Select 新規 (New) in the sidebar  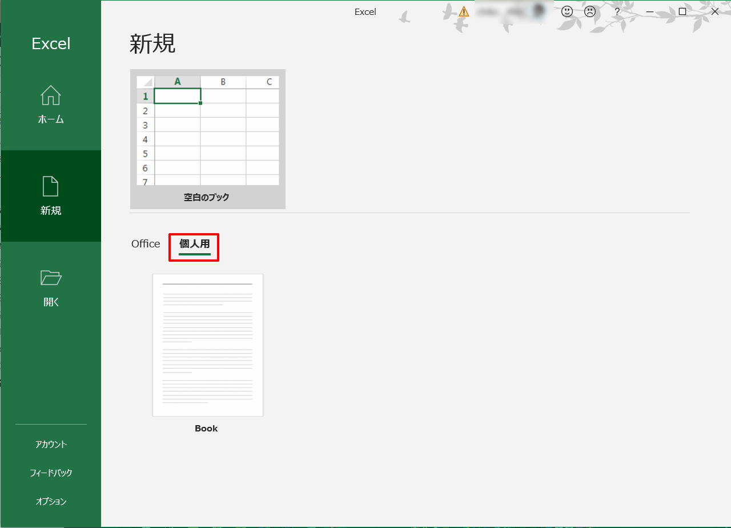point(51,196)
